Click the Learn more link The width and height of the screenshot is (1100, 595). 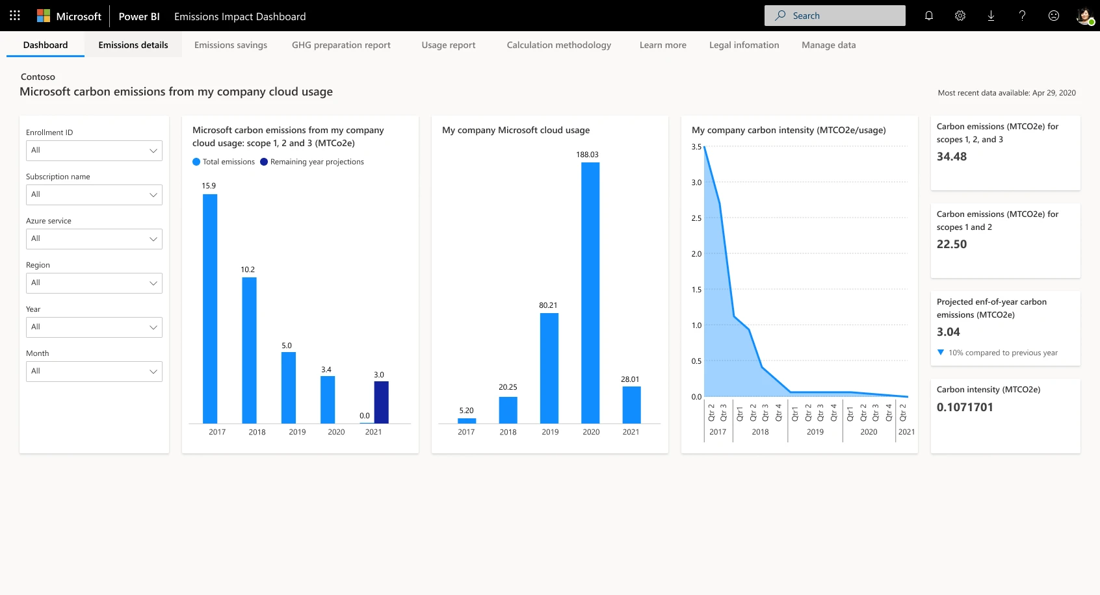click(662, 45)
